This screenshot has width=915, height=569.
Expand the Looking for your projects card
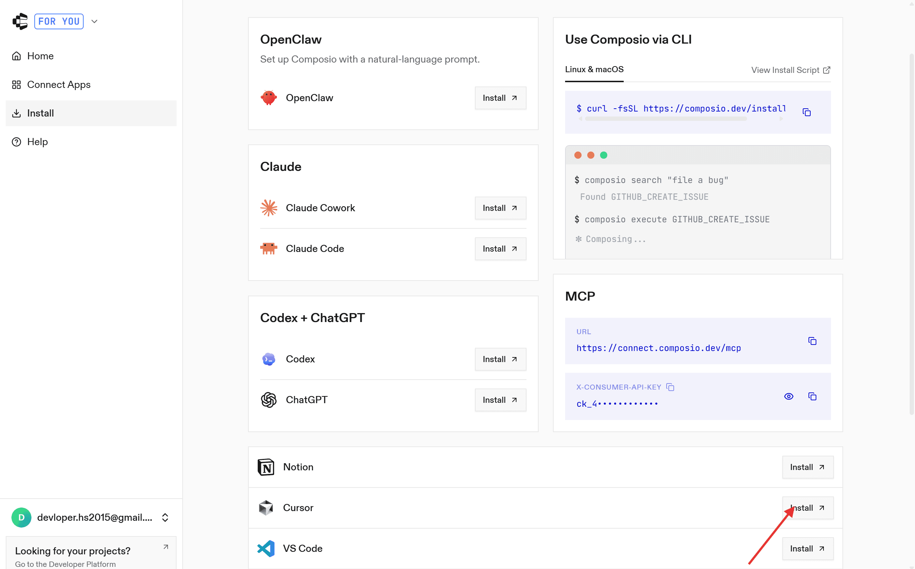(x=165, y=547)
